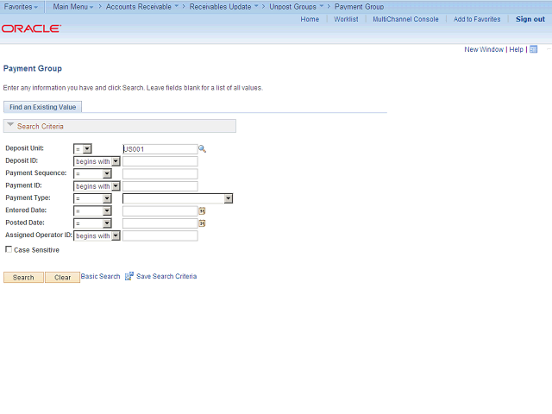Open the Payment Type value dropdown
This screenshot has width=552, height=414.
[178, 198]
